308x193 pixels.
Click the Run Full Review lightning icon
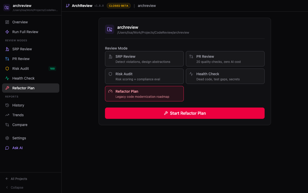click(7, 32)
